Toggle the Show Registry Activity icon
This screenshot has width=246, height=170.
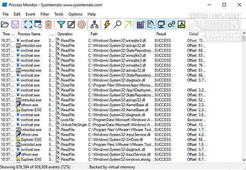click(140, 25)
